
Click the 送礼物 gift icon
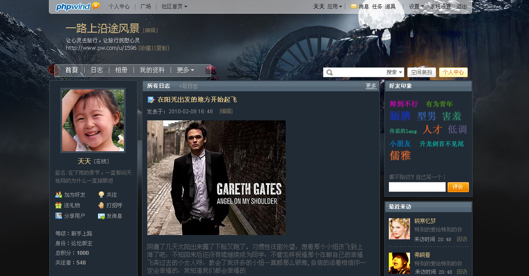click(x=59, y=205)
